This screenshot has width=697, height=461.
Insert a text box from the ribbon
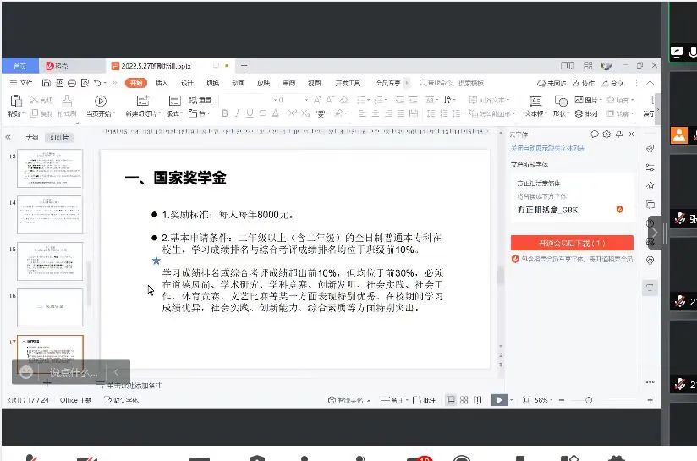534,101
